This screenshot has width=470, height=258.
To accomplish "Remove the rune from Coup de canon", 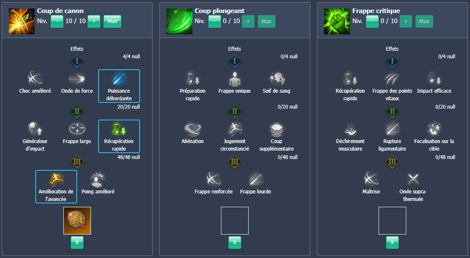I will click(77, 242).
